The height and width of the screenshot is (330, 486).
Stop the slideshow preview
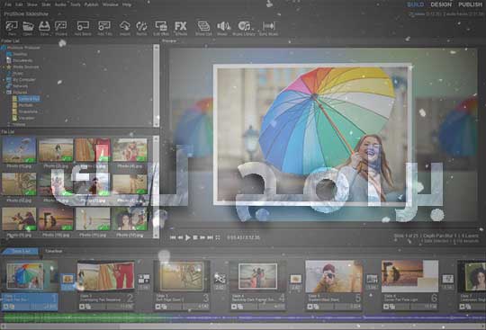tap(195, 237)
